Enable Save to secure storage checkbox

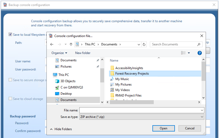pos(10,80)
